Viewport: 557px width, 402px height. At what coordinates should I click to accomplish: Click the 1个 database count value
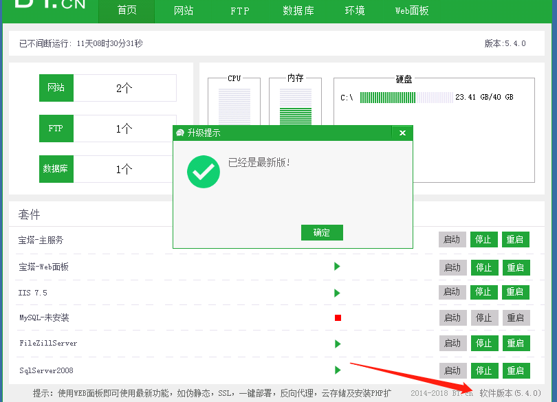click(x=124, y=169)
